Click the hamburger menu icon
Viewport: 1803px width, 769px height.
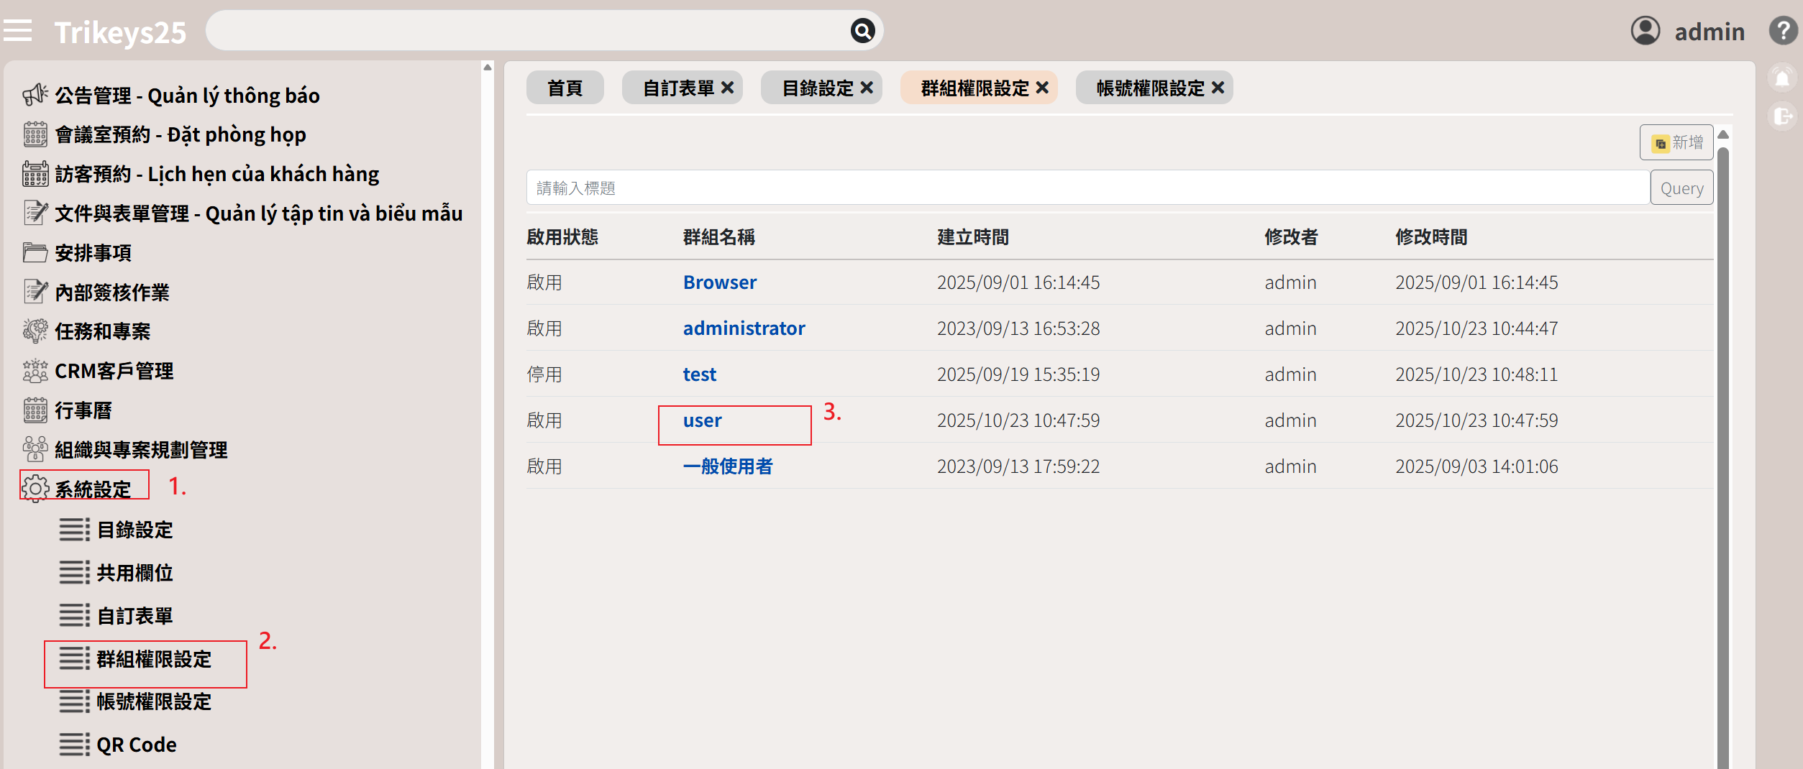click(x=17, y=31)
